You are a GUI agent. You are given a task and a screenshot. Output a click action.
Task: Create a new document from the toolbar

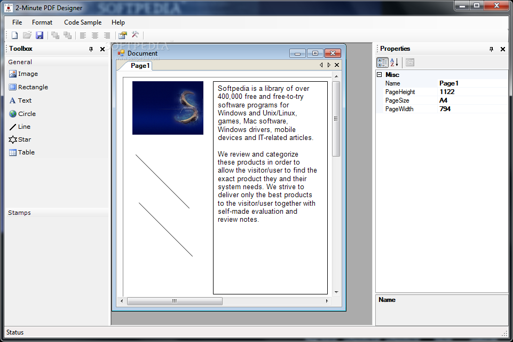[15, 35]
